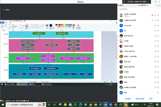
Task: Click the 解除全体静音 button
Action: pos(140,99)
